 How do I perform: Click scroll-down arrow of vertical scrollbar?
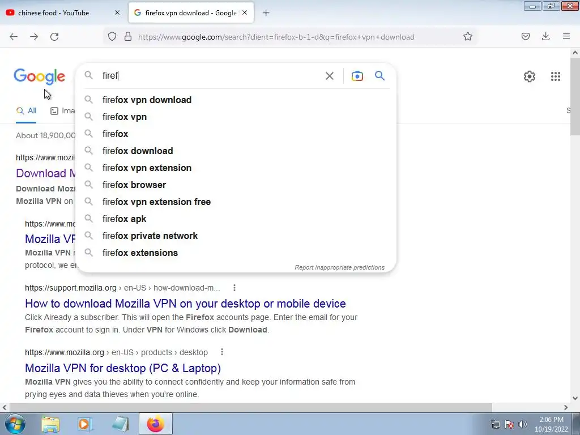(x=575, y=398)
